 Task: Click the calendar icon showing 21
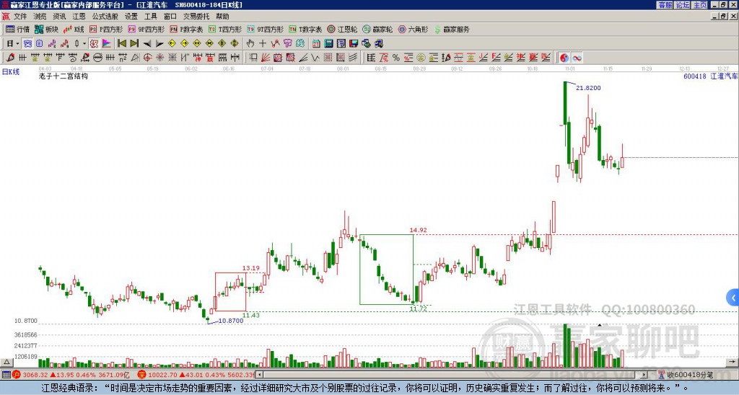click(x=316, y=44)
